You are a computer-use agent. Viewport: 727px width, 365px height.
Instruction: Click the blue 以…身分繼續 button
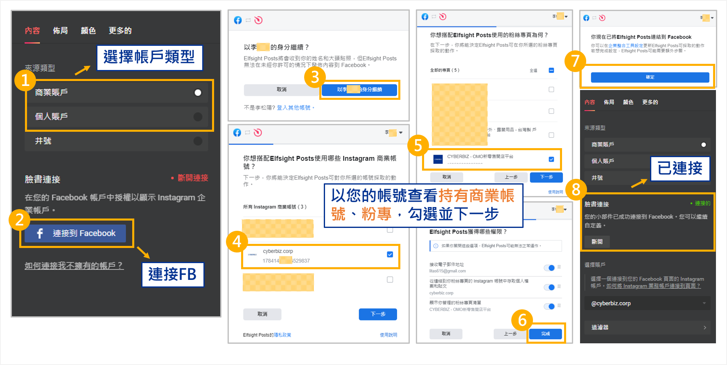tap(359, 90)
